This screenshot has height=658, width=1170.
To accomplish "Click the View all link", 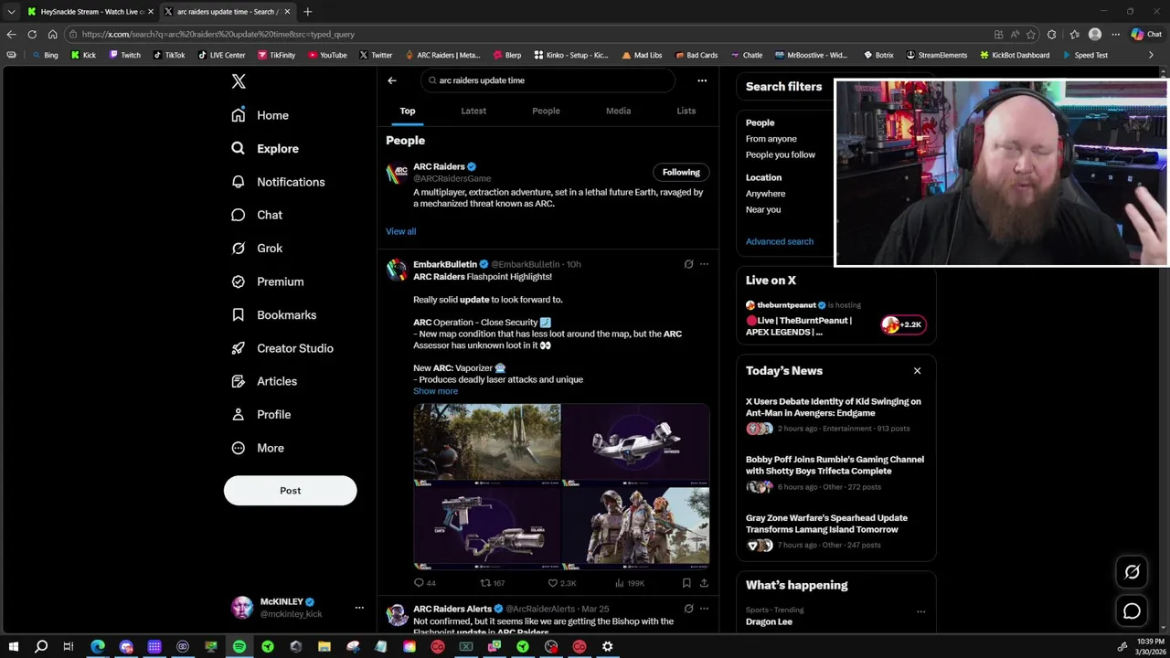I will pyautogui.click(x=400, y=231).
